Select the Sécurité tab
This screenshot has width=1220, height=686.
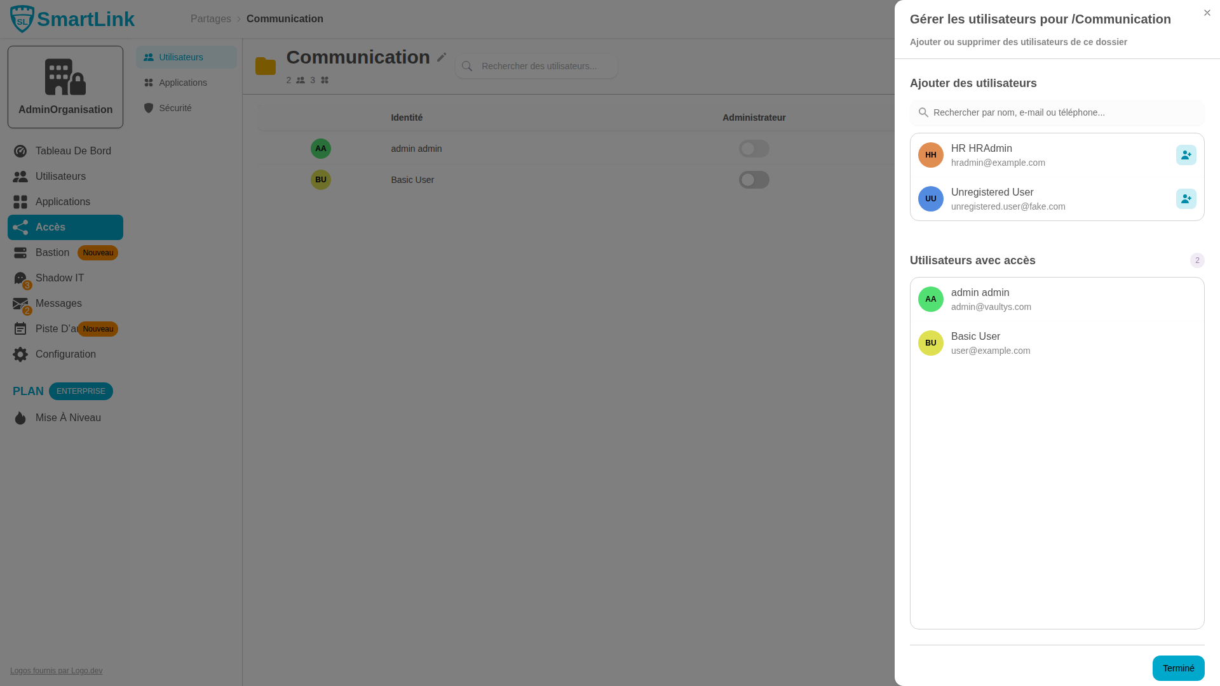[175, 107]
